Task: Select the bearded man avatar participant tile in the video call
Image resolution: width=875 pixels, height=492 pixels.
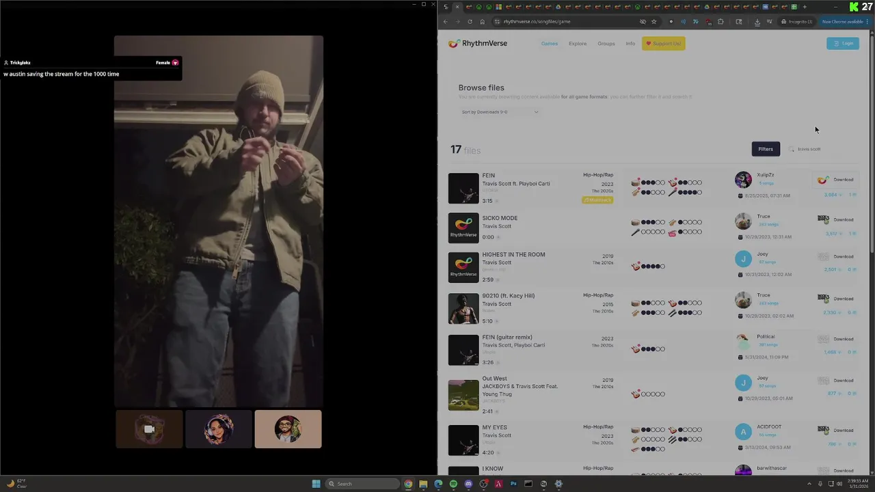Action: point(288,429)
